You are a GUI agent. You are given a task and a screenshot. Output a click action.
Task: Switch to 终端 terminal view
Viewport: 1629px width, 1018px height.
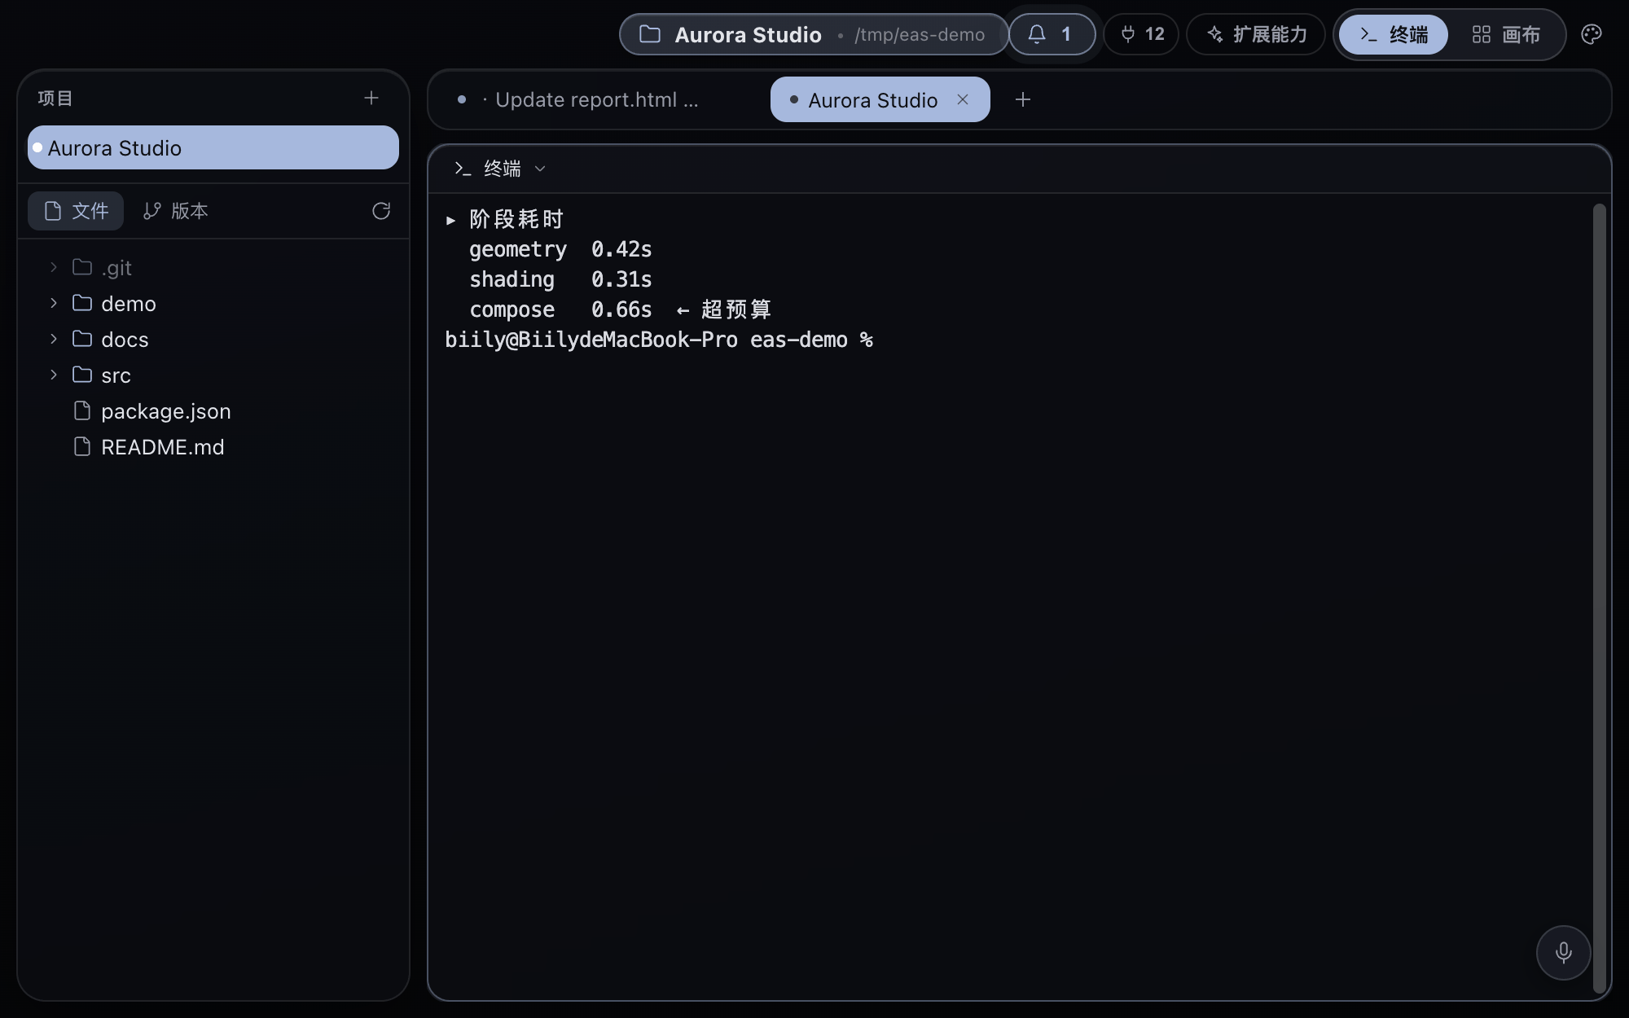pos(1394,34)
